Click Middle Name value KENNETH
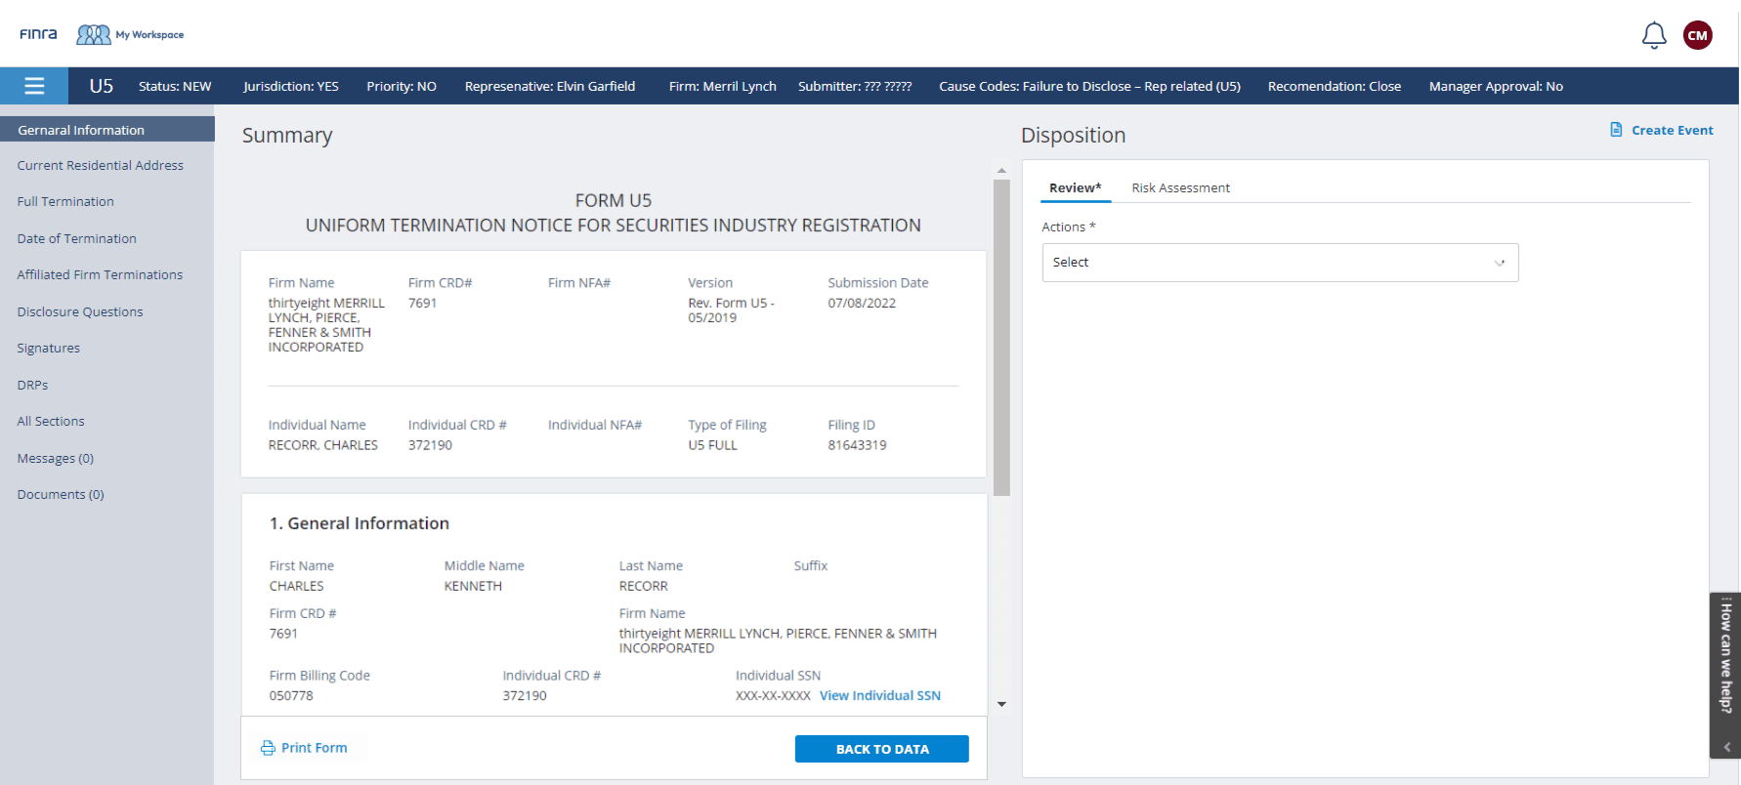This screenshot has height=785, width=1741. click(473, 586)
